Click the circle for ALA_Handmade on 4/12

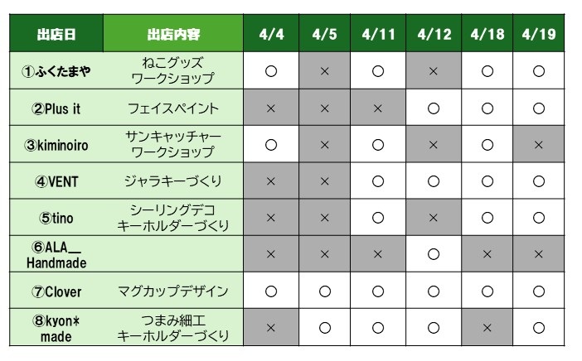click(433, 254)
